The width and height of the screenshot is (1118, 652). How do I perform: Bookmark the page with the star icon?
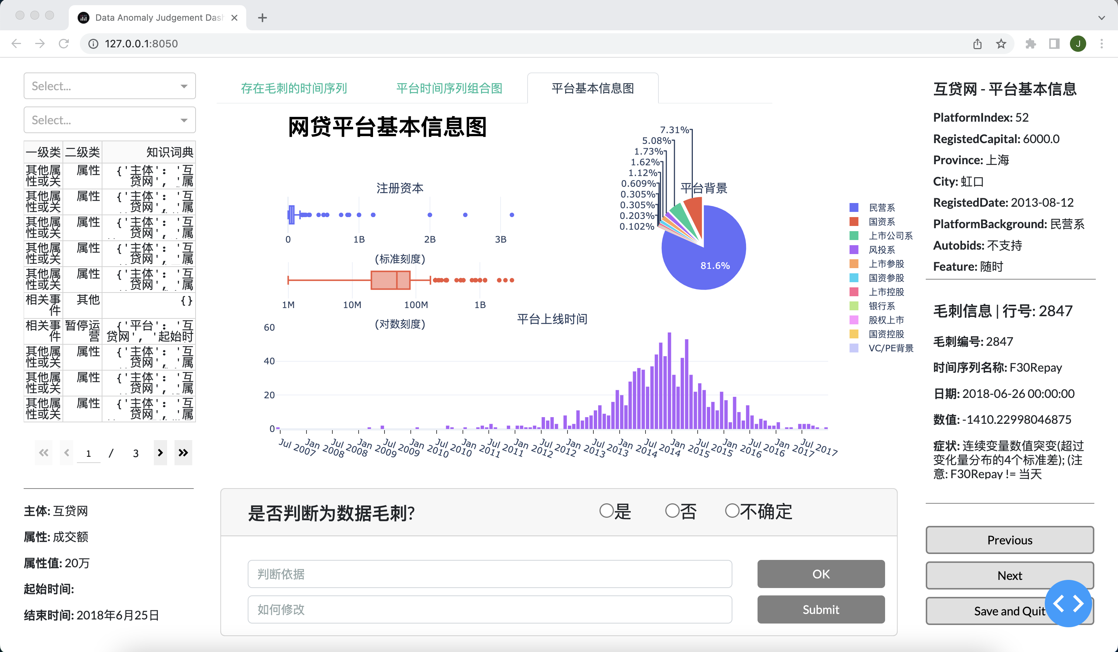pyautogui.click(x=1000, y=44)
